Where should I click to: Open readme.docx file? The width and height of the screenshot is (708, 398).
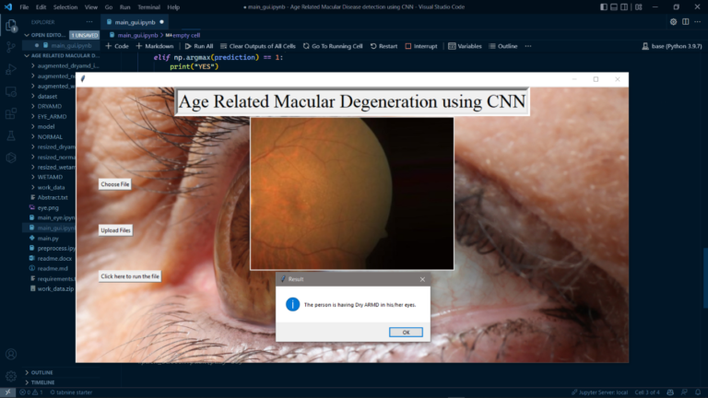[x=54, y=258]
